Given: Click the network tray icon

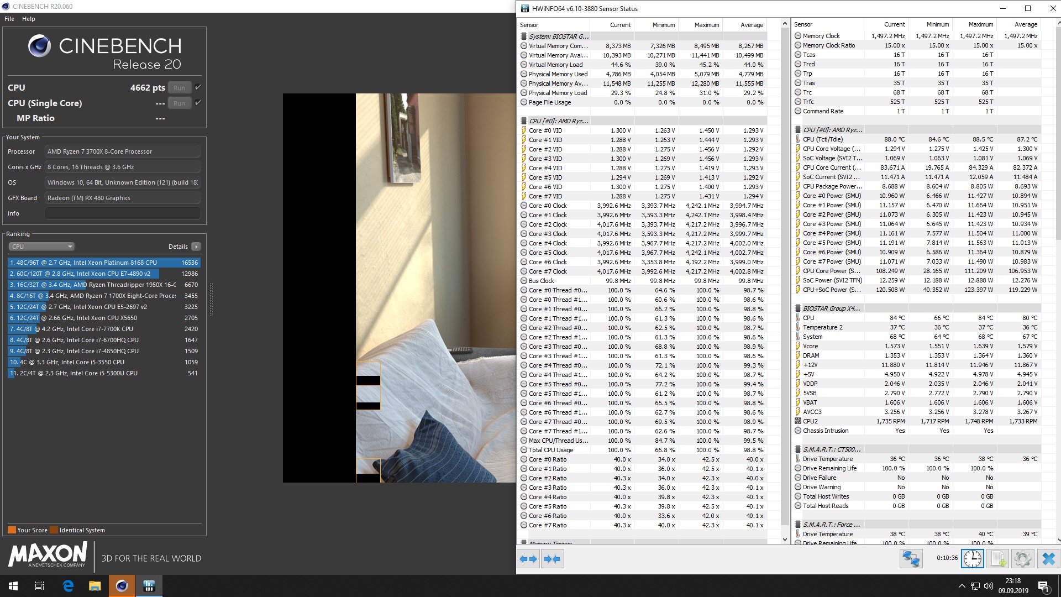Looking at the screenshot, I should [975, 586].
